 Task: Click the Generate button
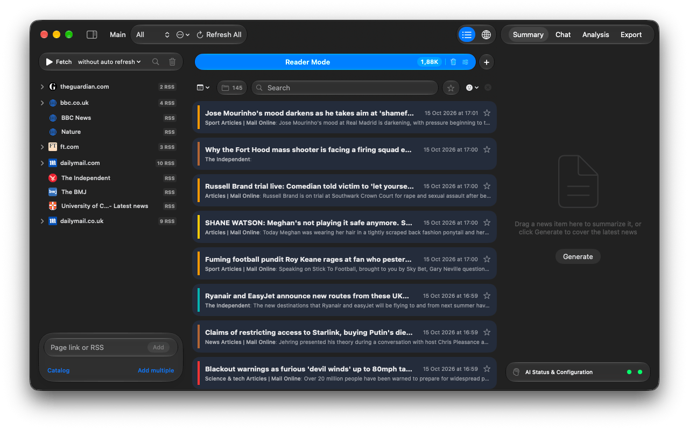coord(578,256)
